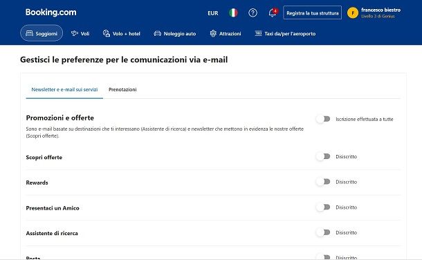Click the Presentaci un Amico label
This screenshot has width=422, height=260.
coord(53,208)
